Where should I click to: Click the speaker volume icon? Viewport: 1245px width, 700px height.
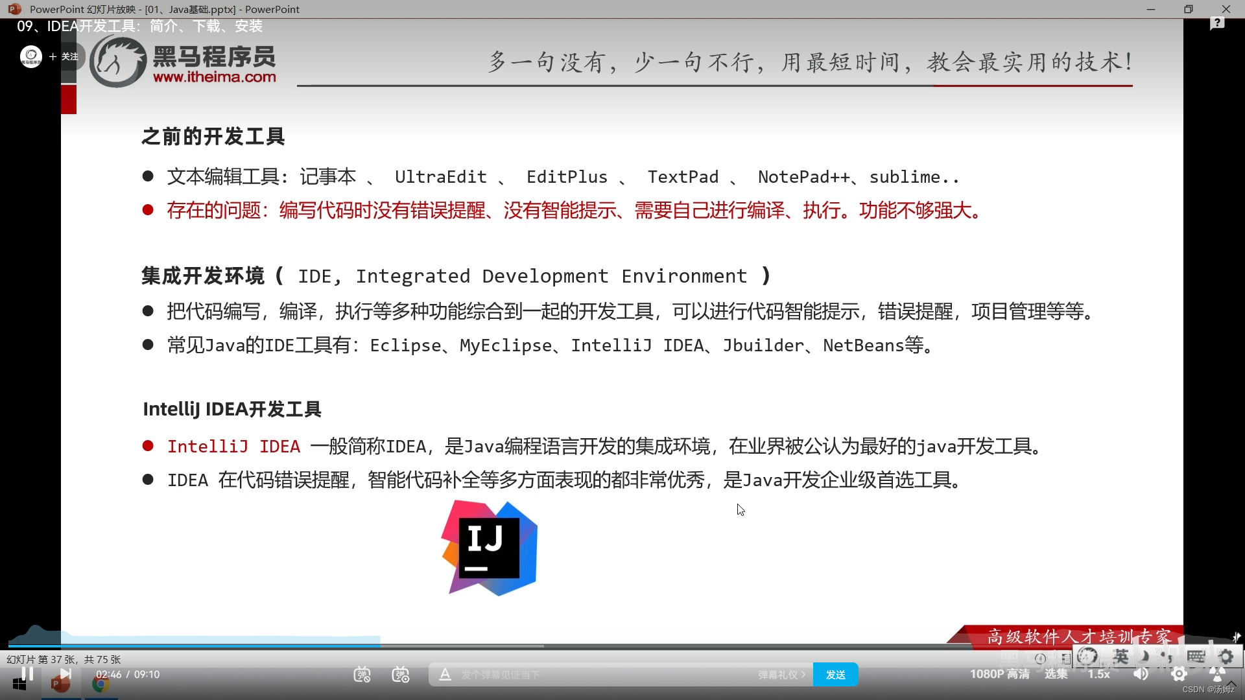click(1141, 675)
